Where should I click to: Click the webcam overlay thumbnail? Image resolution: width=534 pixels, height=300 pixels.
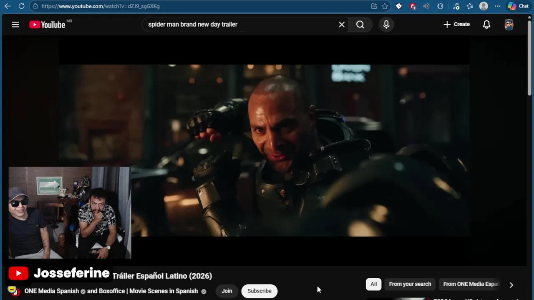[70, 212]
